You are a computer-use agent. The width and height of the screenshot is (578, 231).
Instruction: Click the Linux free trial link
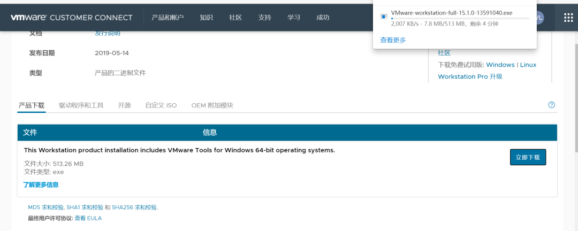click(x=528, y=65)
